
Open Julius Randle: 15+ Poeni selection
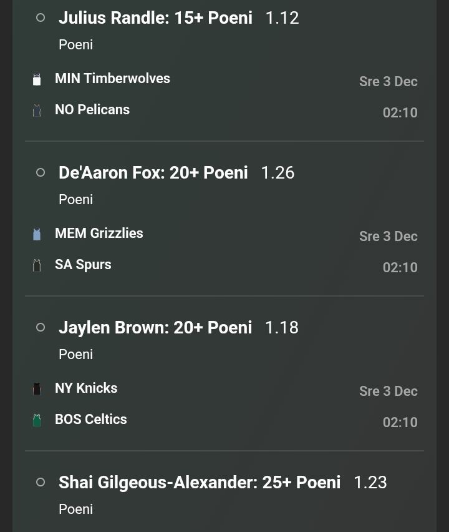click(155, 18)
